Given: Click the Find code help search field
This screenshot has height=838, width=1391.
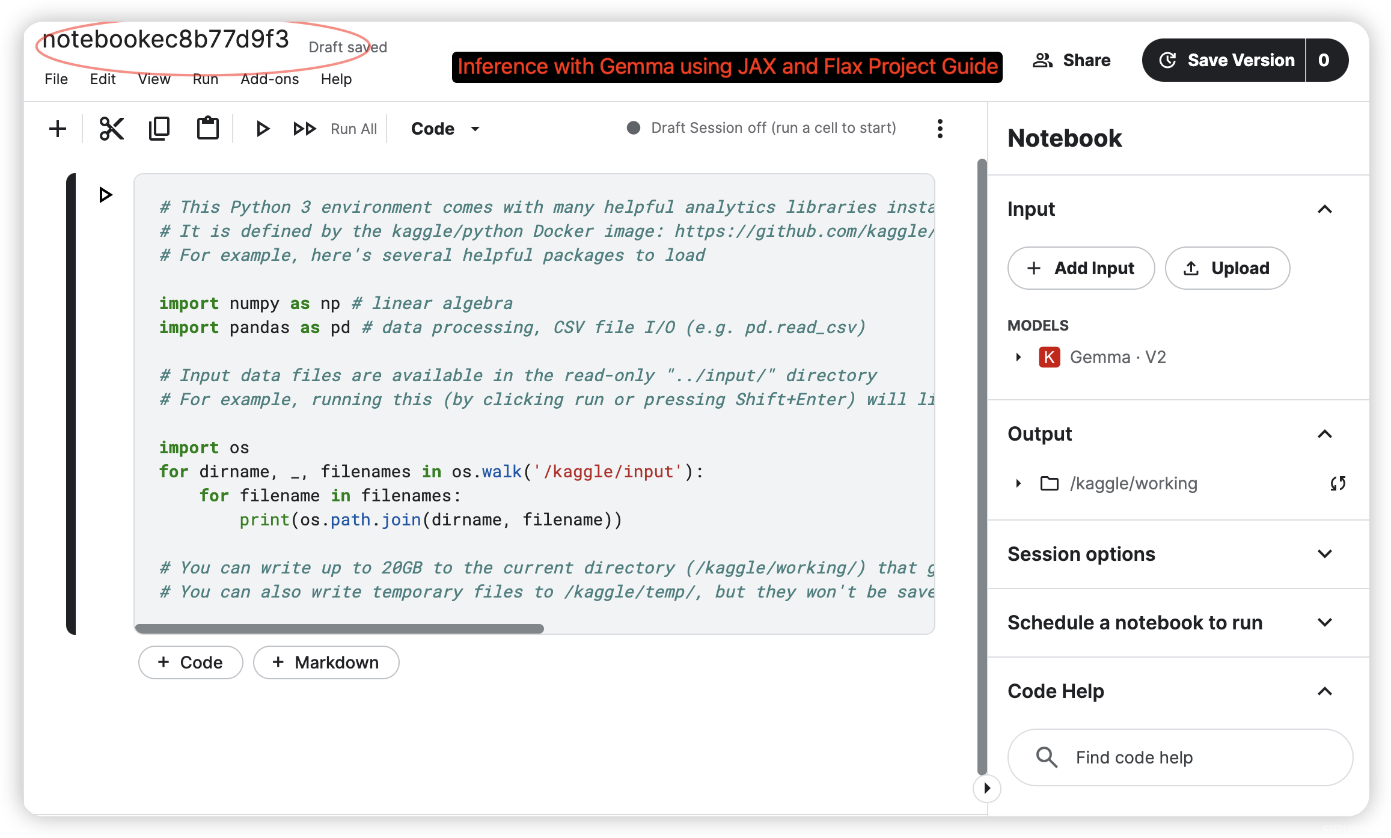Looking at the screenshot, I should [1179, 757].
